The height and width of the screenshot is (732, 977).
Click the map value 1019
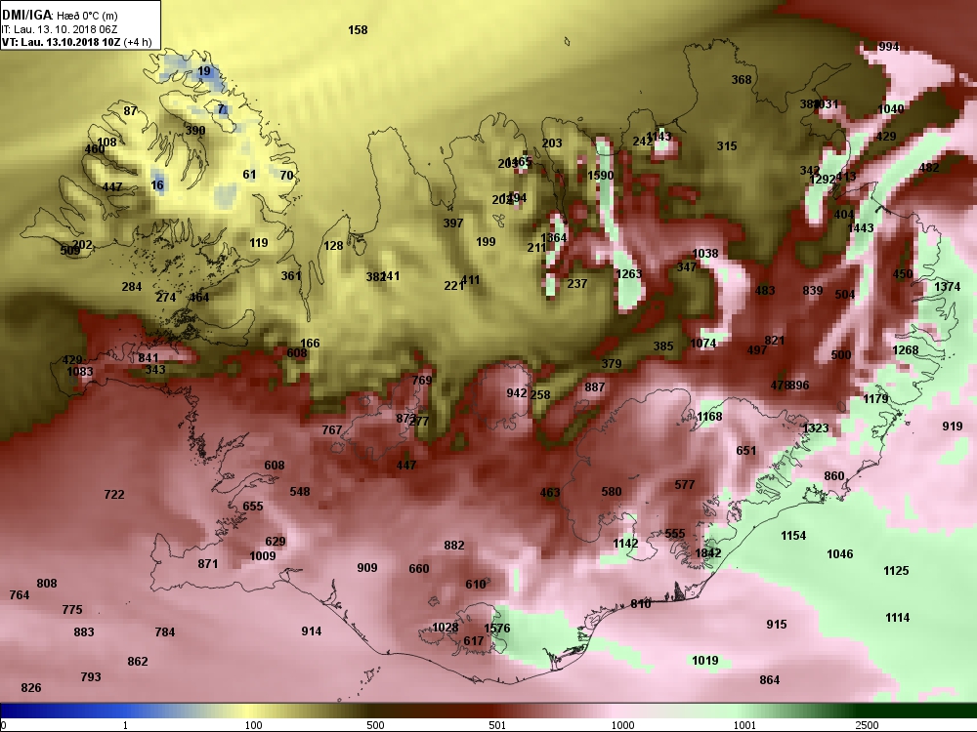[705, 661]
